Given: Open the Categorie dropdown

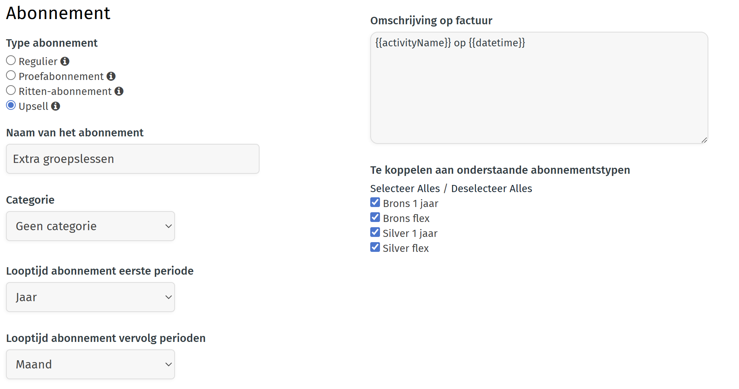Looking at the screenshot, I should pyautogui.click(x=91, y=226).
